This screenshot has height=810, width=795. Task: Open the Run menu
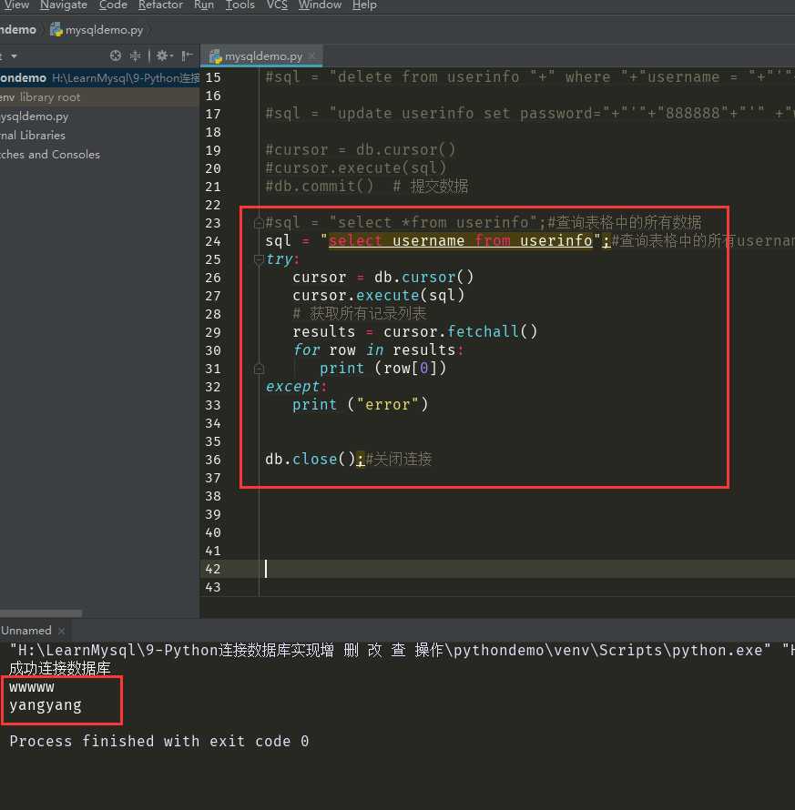[204, 5]
